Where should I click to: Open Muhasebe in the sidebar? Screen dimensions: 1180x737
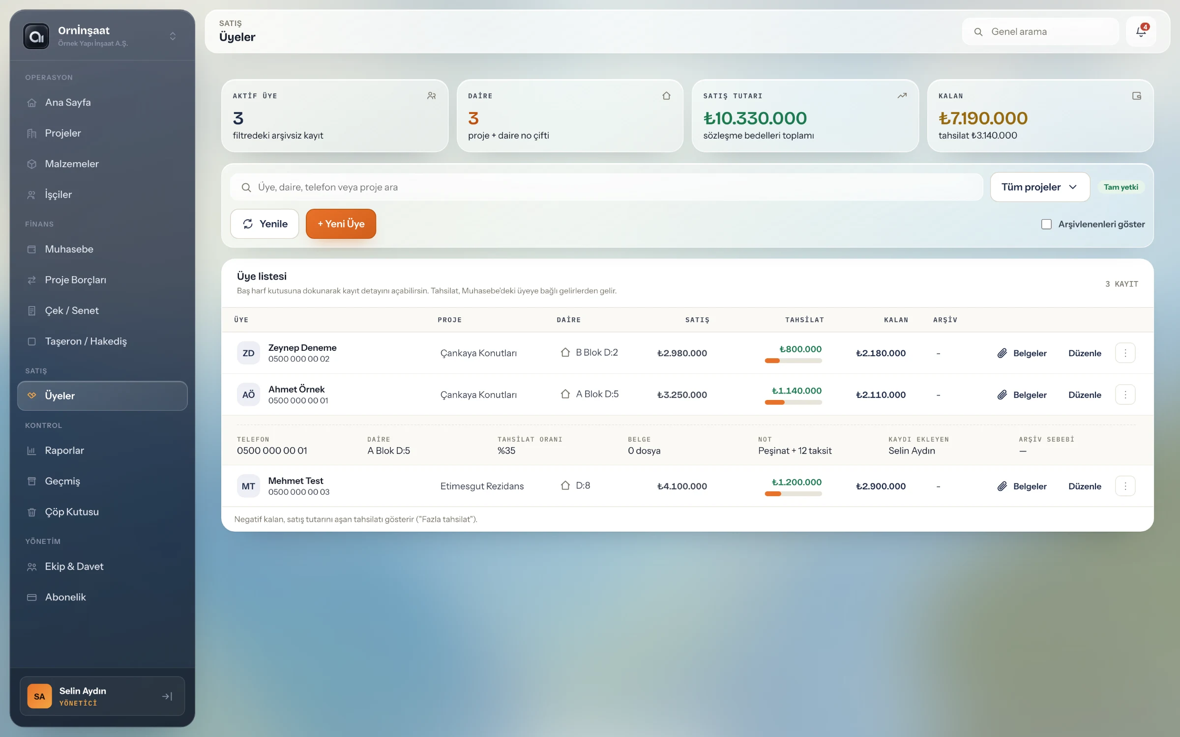click(x=102, y=249)
